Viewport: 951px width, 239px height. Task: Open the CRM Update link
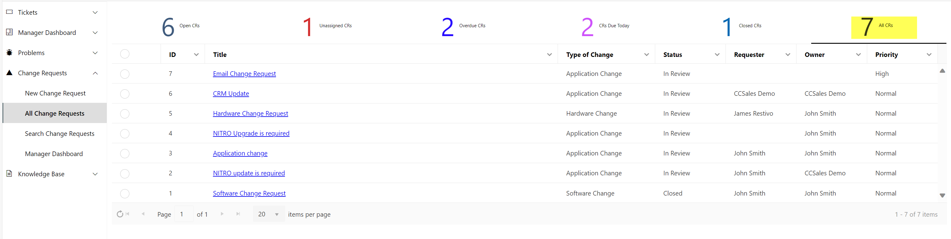point(231,94)
